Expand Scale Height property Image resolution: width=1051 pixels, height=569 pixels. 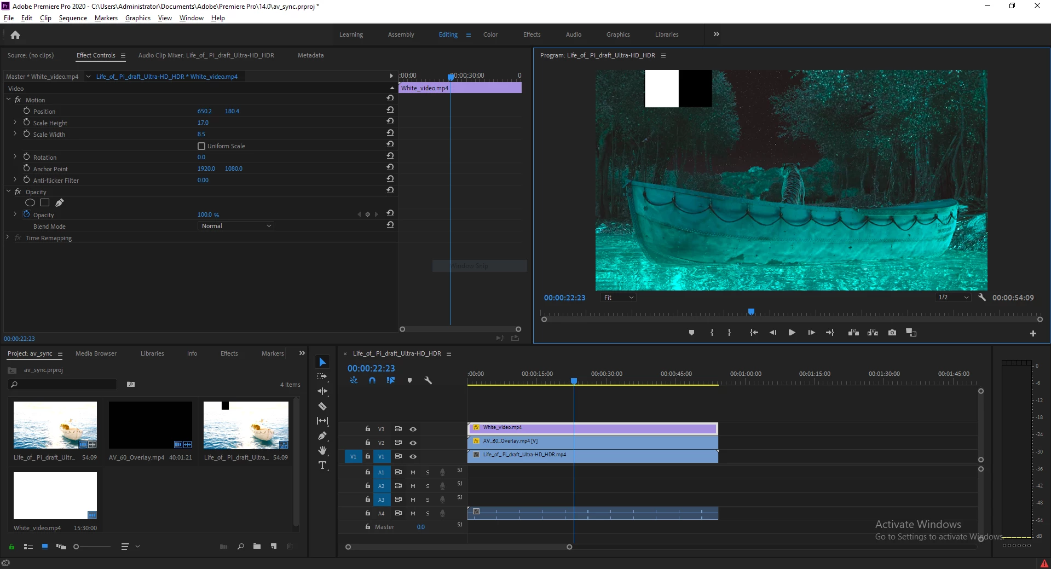click(15, 123)
